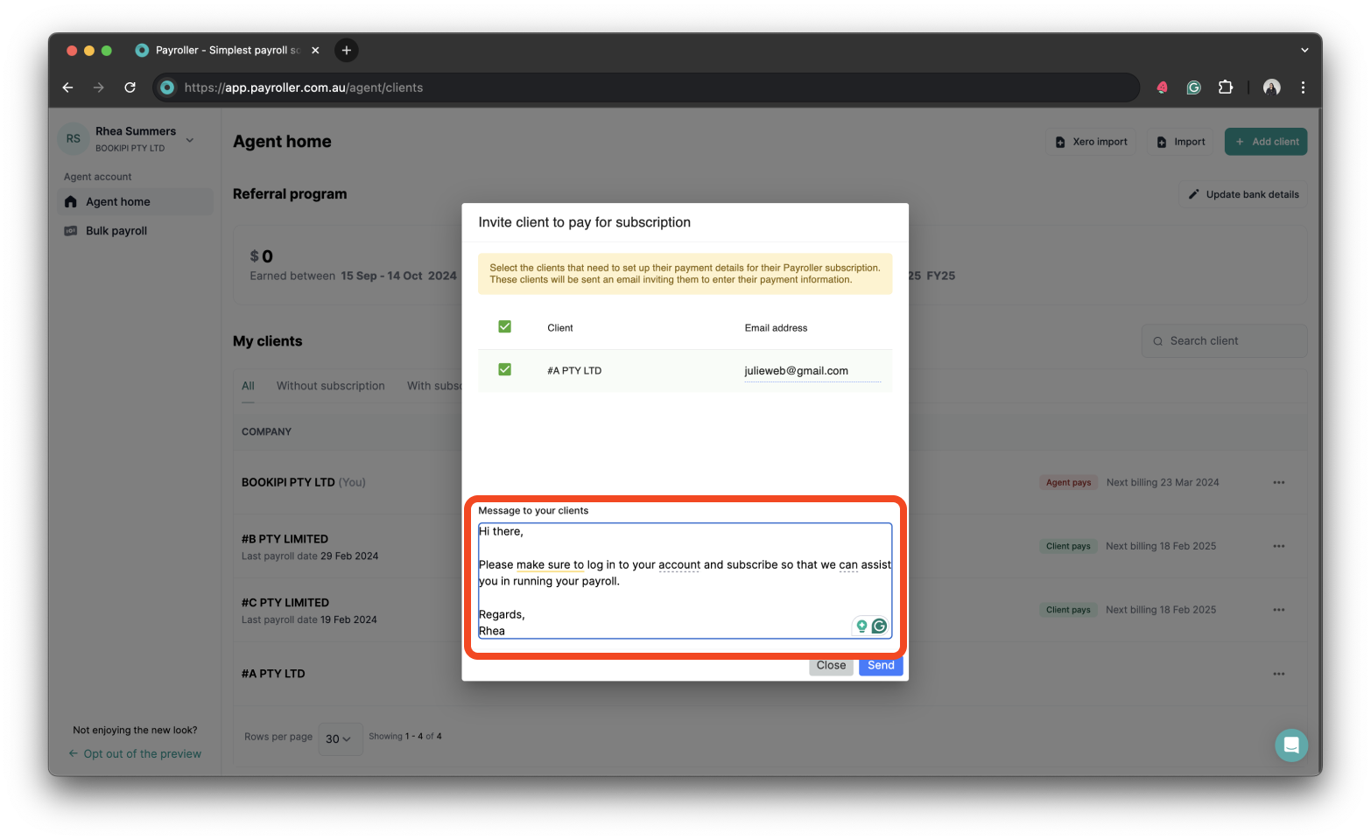Expand the Rhea Summers account dropdown
Viewport: 1371px width, 840px height.
coord(190,139)
